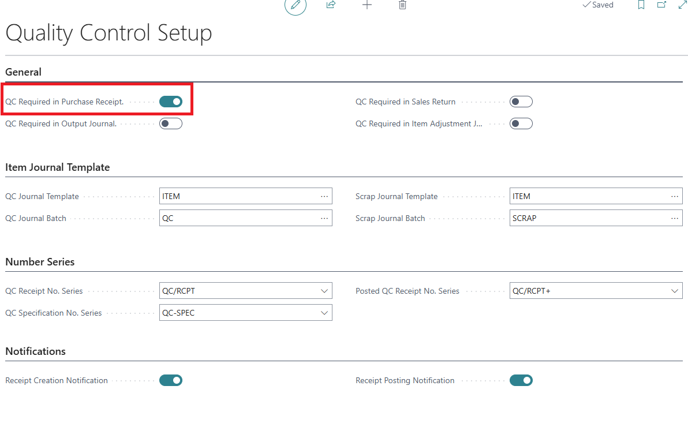Image resolution: width=688 pixels, height=427 pixels.
Task: Expand QC Receipt No. Series dropdown
Action: pos(324,291)
